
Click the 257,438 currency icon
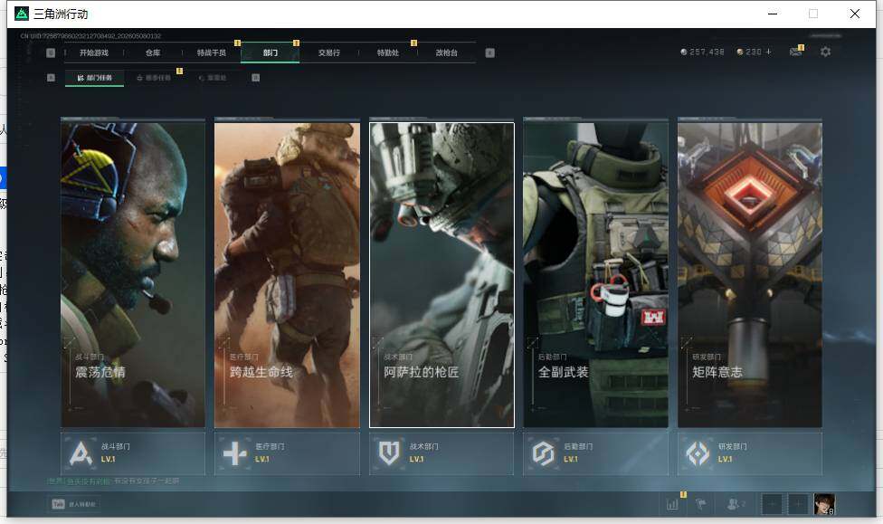click(684, 52)
